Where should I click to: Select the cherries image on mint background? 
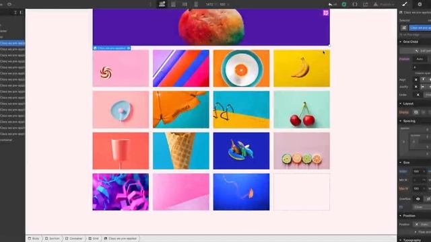(302, 110)
